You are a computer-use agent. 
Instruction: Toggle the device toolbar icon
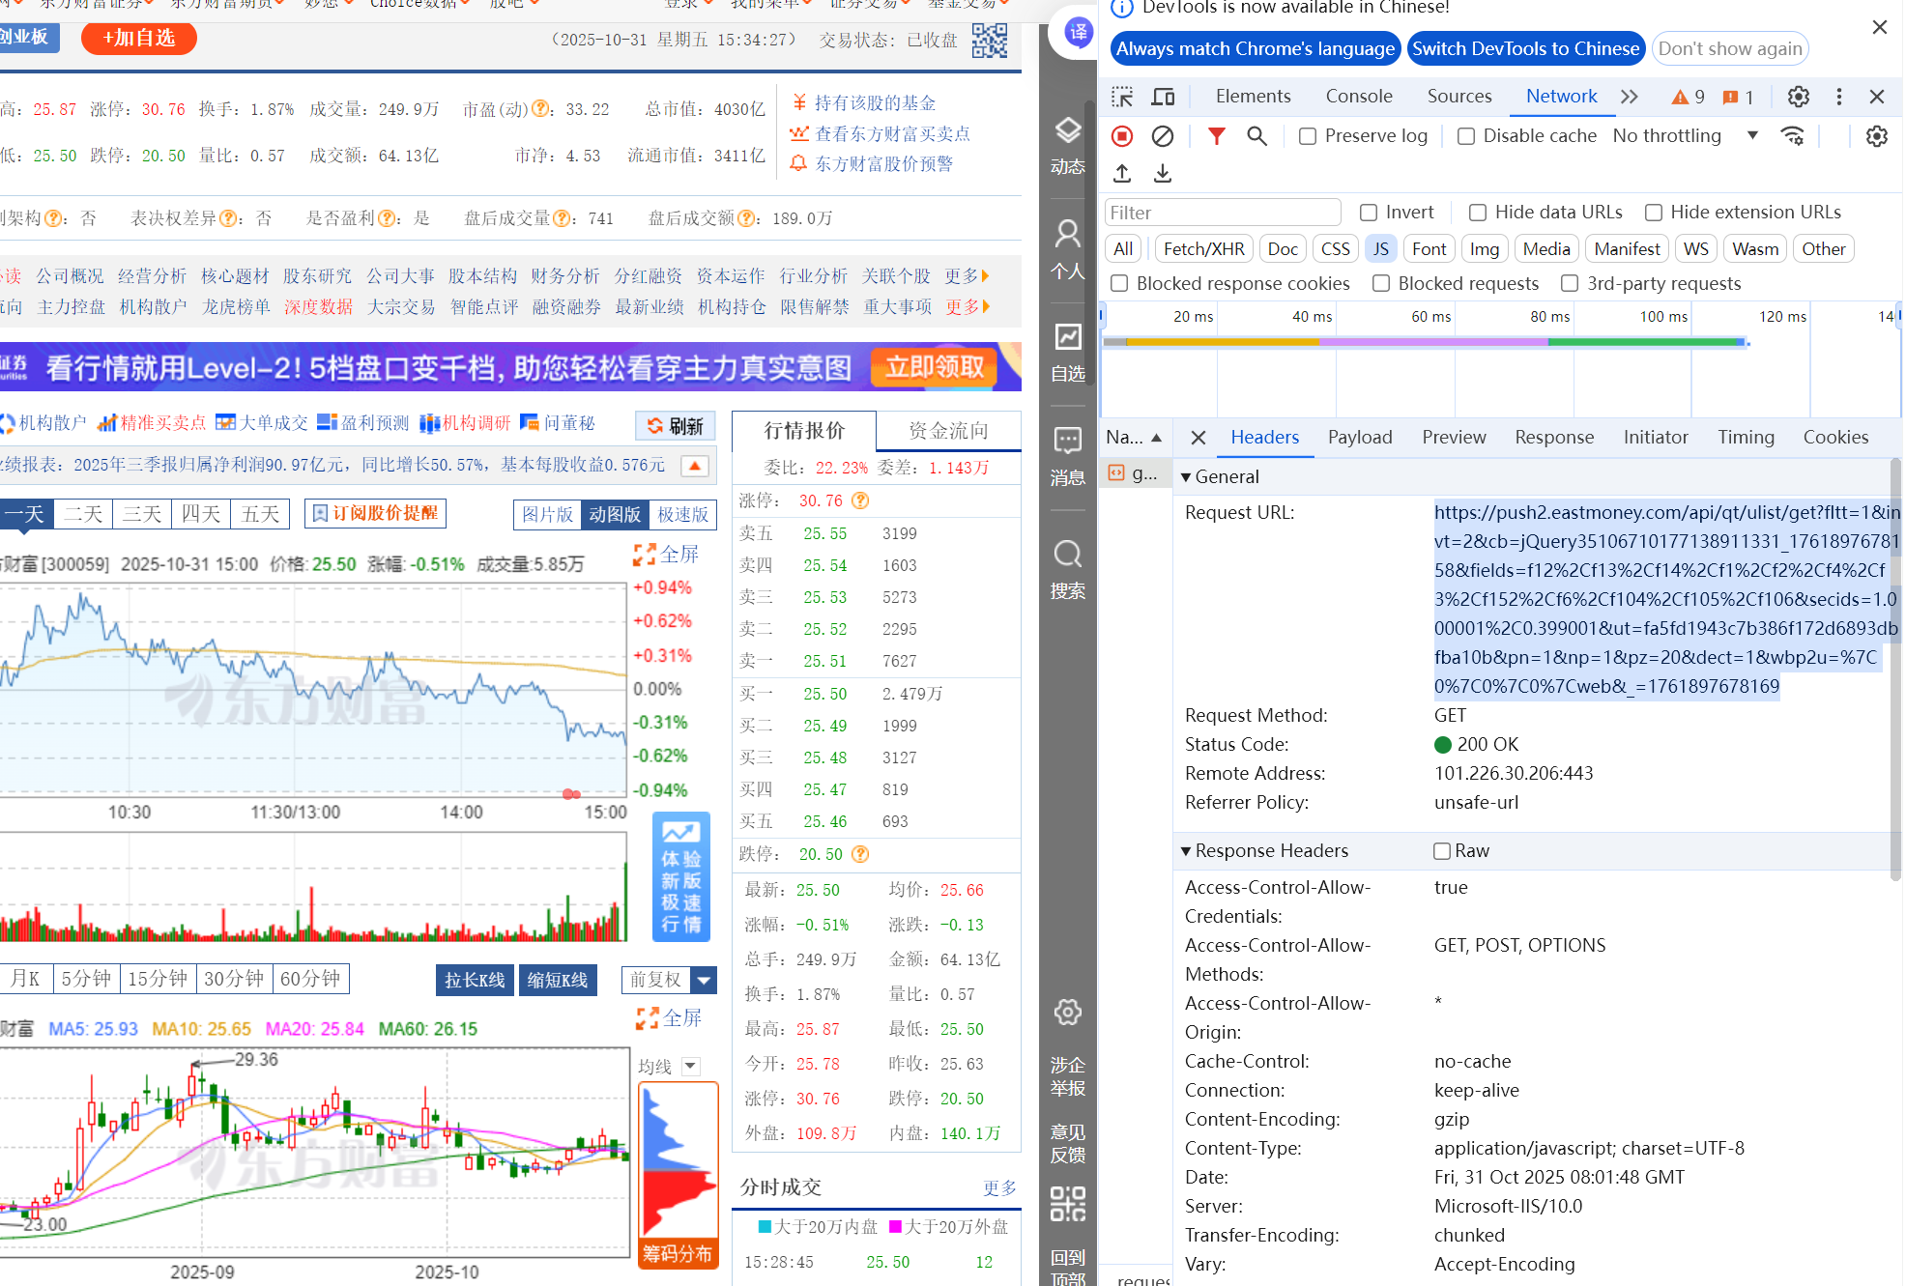pos(1163,97)
